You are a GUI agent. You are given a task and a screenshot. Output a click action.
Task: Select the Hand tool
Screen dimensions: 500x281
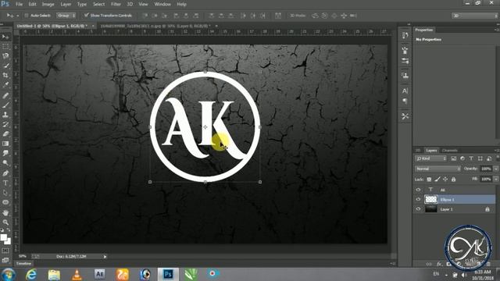[5, 212]
